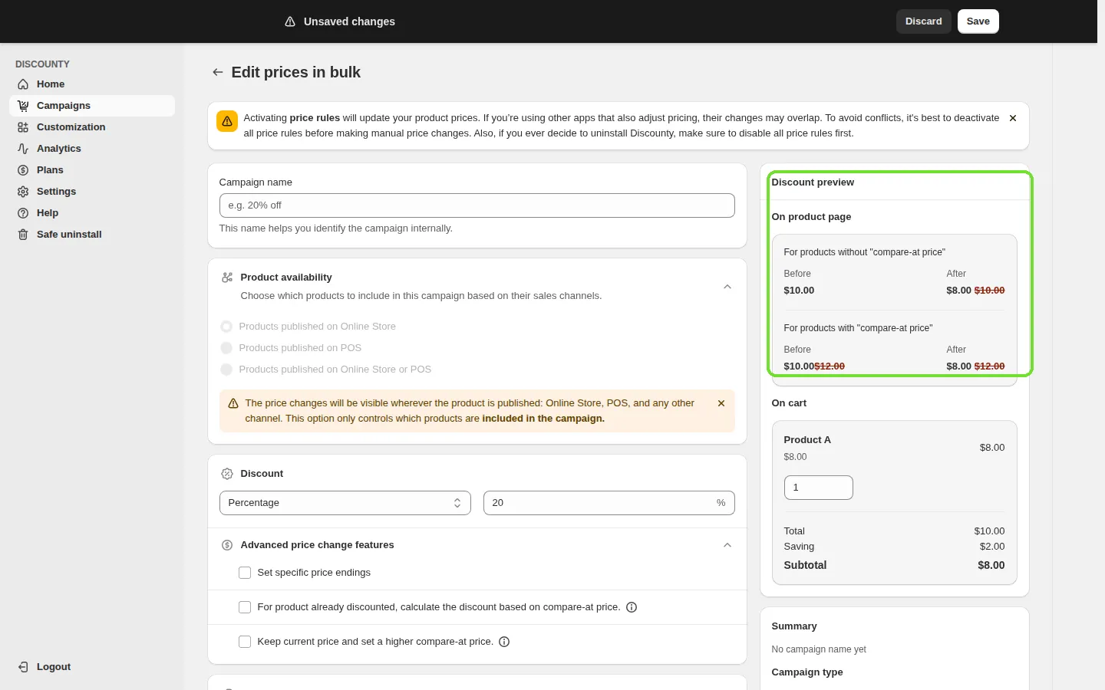This screenshot has height=690, width=1105.
Task: Collapse the Product availability section
Action: coord(727,287)
